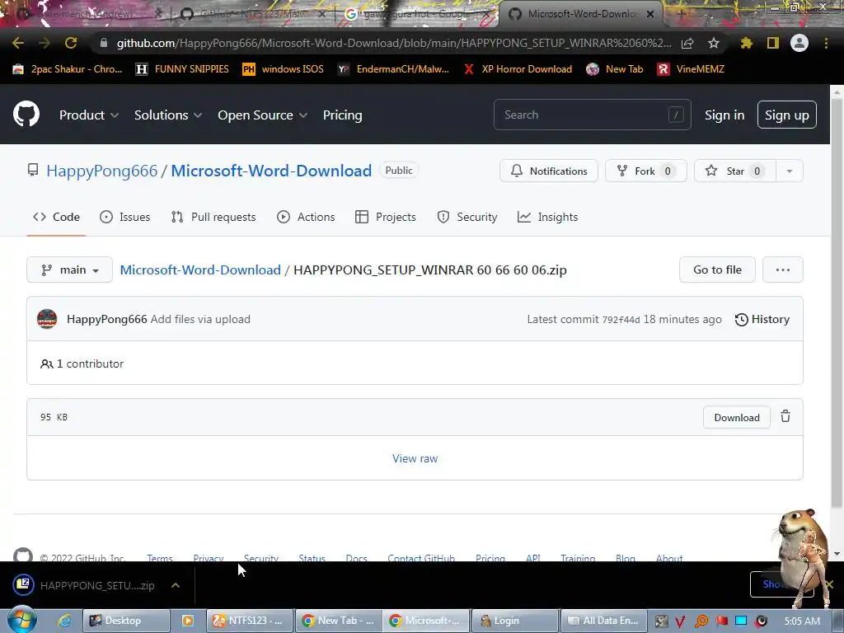
Task: Switch to the Issues tab
Action: pyautogui.click(x=125, y=217)
